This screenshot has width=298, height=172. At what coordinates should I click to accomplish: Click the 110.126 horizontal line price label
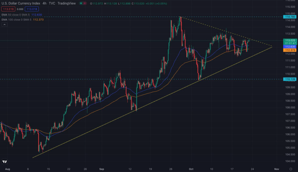pos(289,79)
